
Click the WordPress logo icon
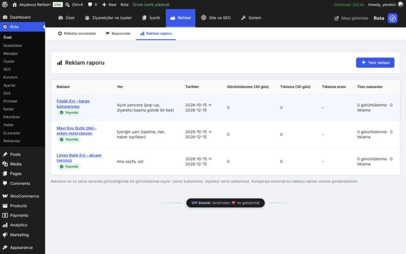coord(5,4)
